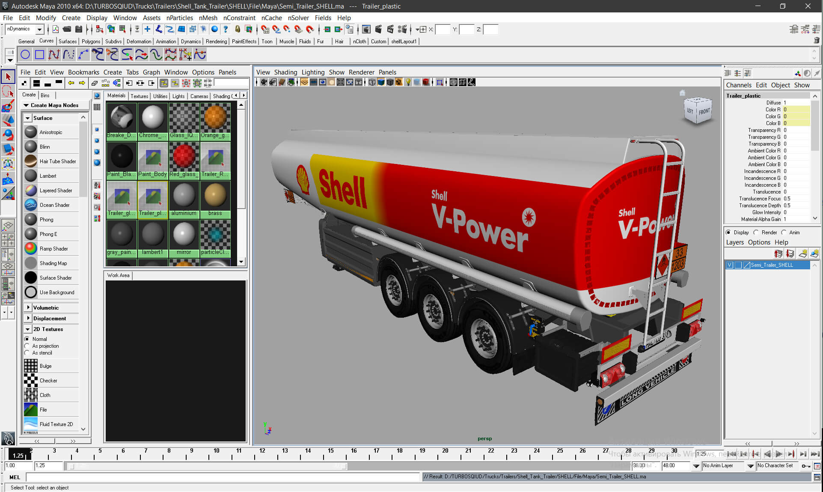823x492 pixels.
Task: Select the Paint_Body material swatch
Action: point(153,160)
